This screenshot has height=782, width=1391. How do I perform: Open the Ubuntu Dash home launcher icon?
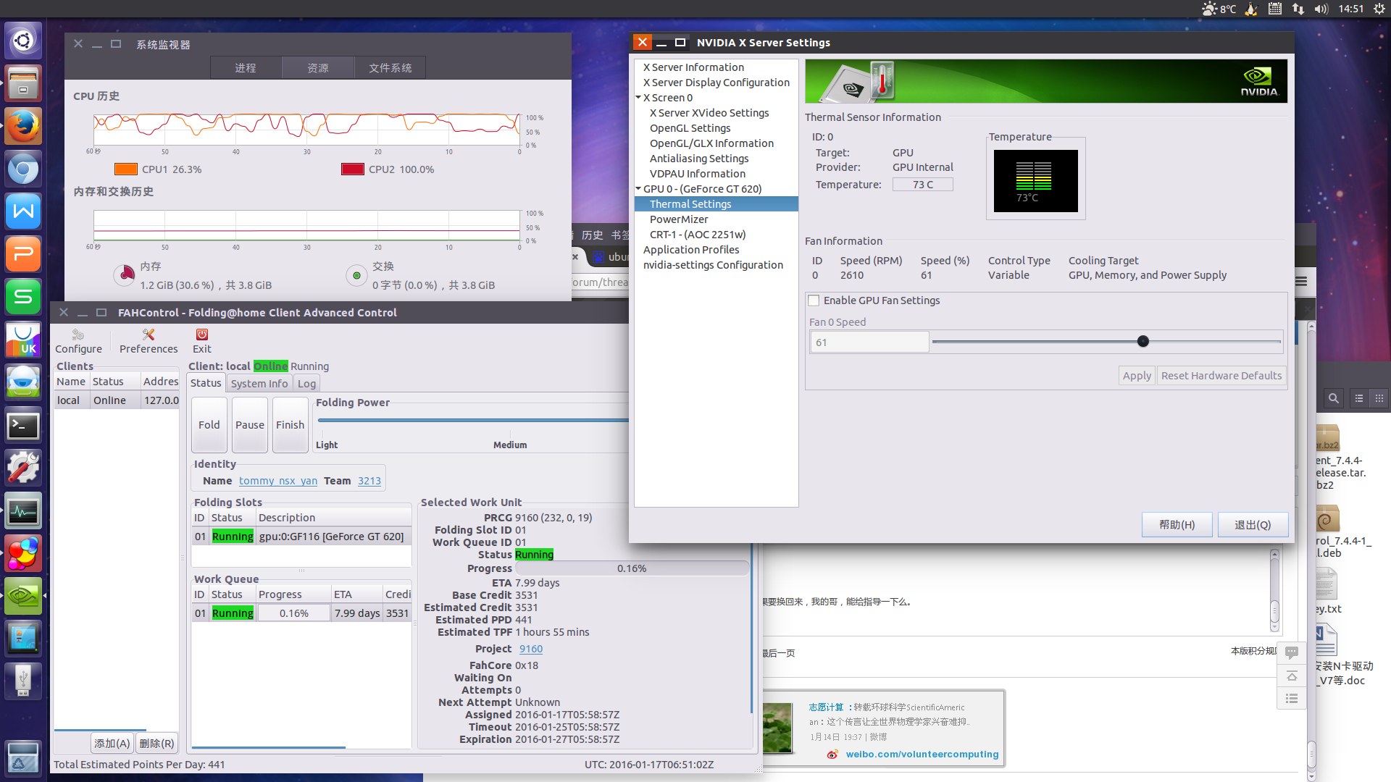(x=23, y=41)
